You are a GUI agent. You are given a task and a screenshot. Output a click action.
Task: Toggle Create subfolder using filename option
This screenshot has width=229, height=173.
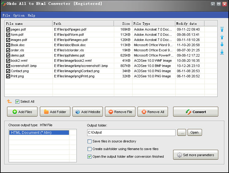[90, 149]
